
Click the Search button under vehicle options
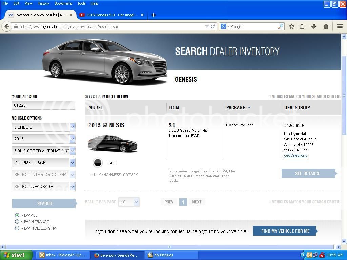[44, 203]
